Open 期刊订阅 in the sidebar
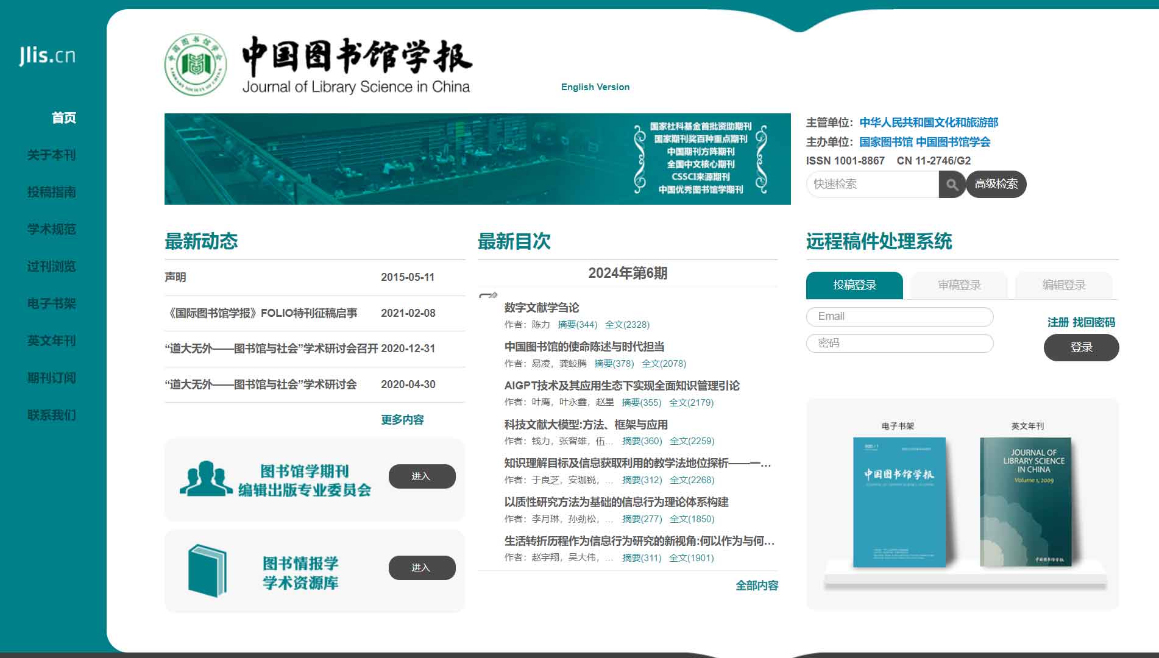 [52, 378]
